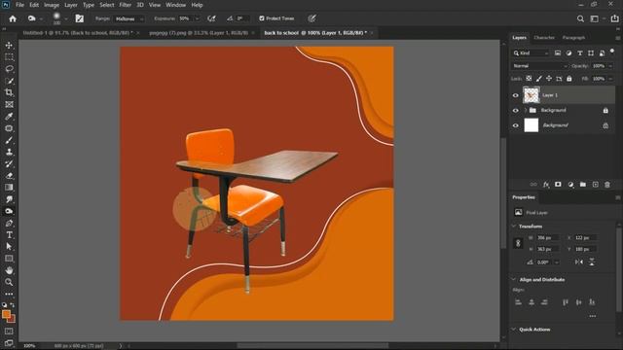Toggle lock all padlock icon
The height and width of the screenshot is (350, 623).
click(568, 79)
